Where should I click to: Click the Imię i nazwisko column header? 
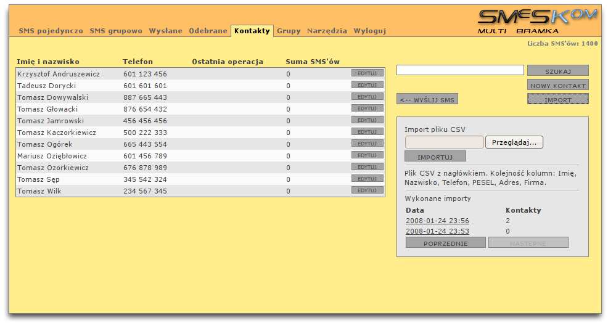coord(48,62)
